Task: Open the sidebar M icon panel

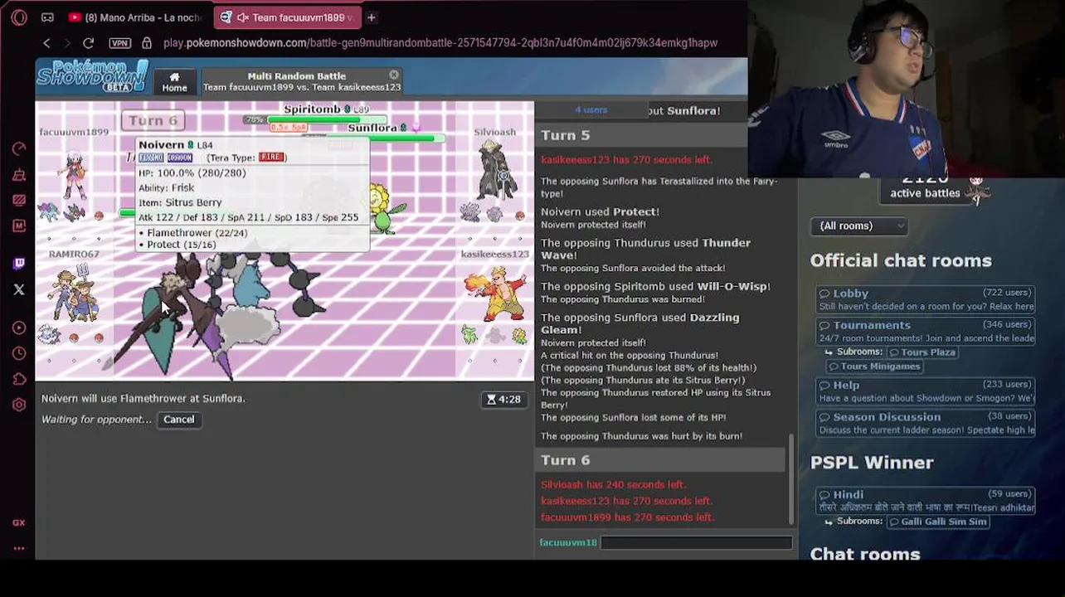Action: (x=19, y=226)
